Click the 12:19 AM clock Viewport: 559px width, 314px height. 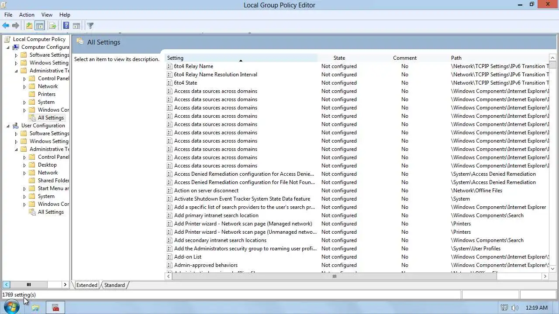point(537,307)
